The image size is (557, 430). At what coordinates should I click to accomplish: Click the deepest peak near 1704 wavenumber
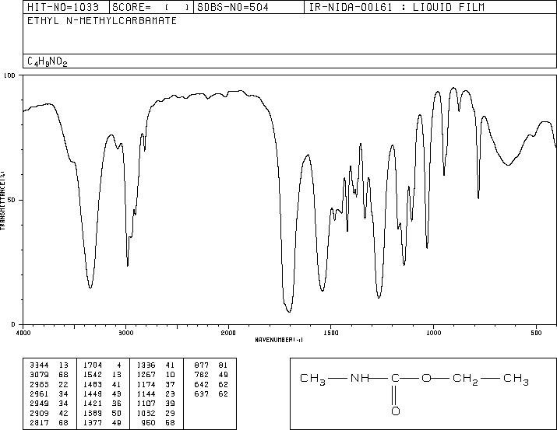(289, 311)
